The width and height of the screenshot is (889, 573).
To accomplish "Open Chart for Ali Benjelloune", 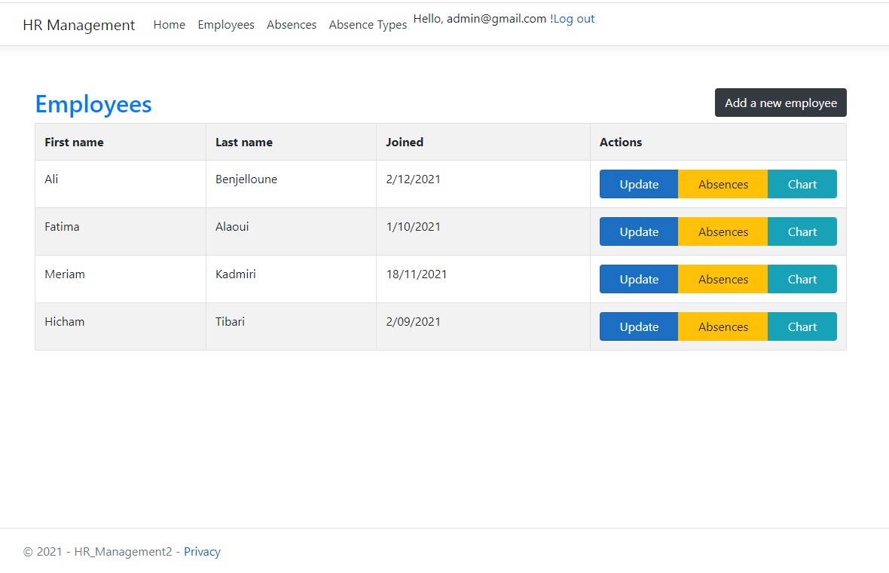I will point(802,184).
